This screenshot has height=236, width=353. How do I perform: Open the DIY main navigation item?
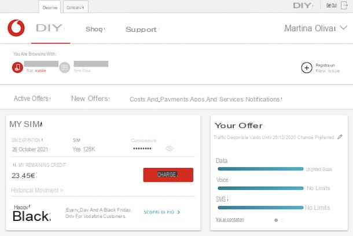point(49,28)
